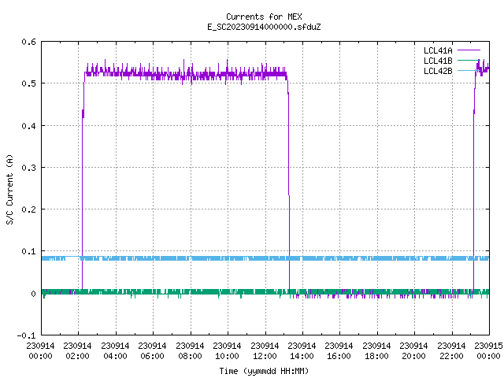The width and height of the screenshot is (504, 378).
Task: Click the 'LCL42B' legend label
Action: point(438,71)
